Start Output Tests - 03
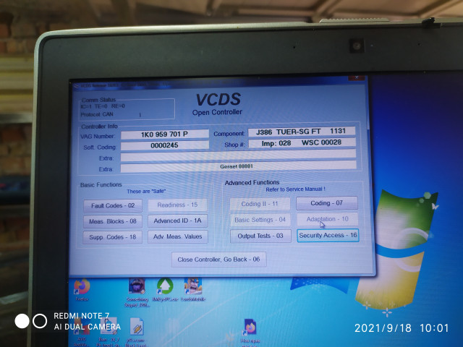 point(260,236)
